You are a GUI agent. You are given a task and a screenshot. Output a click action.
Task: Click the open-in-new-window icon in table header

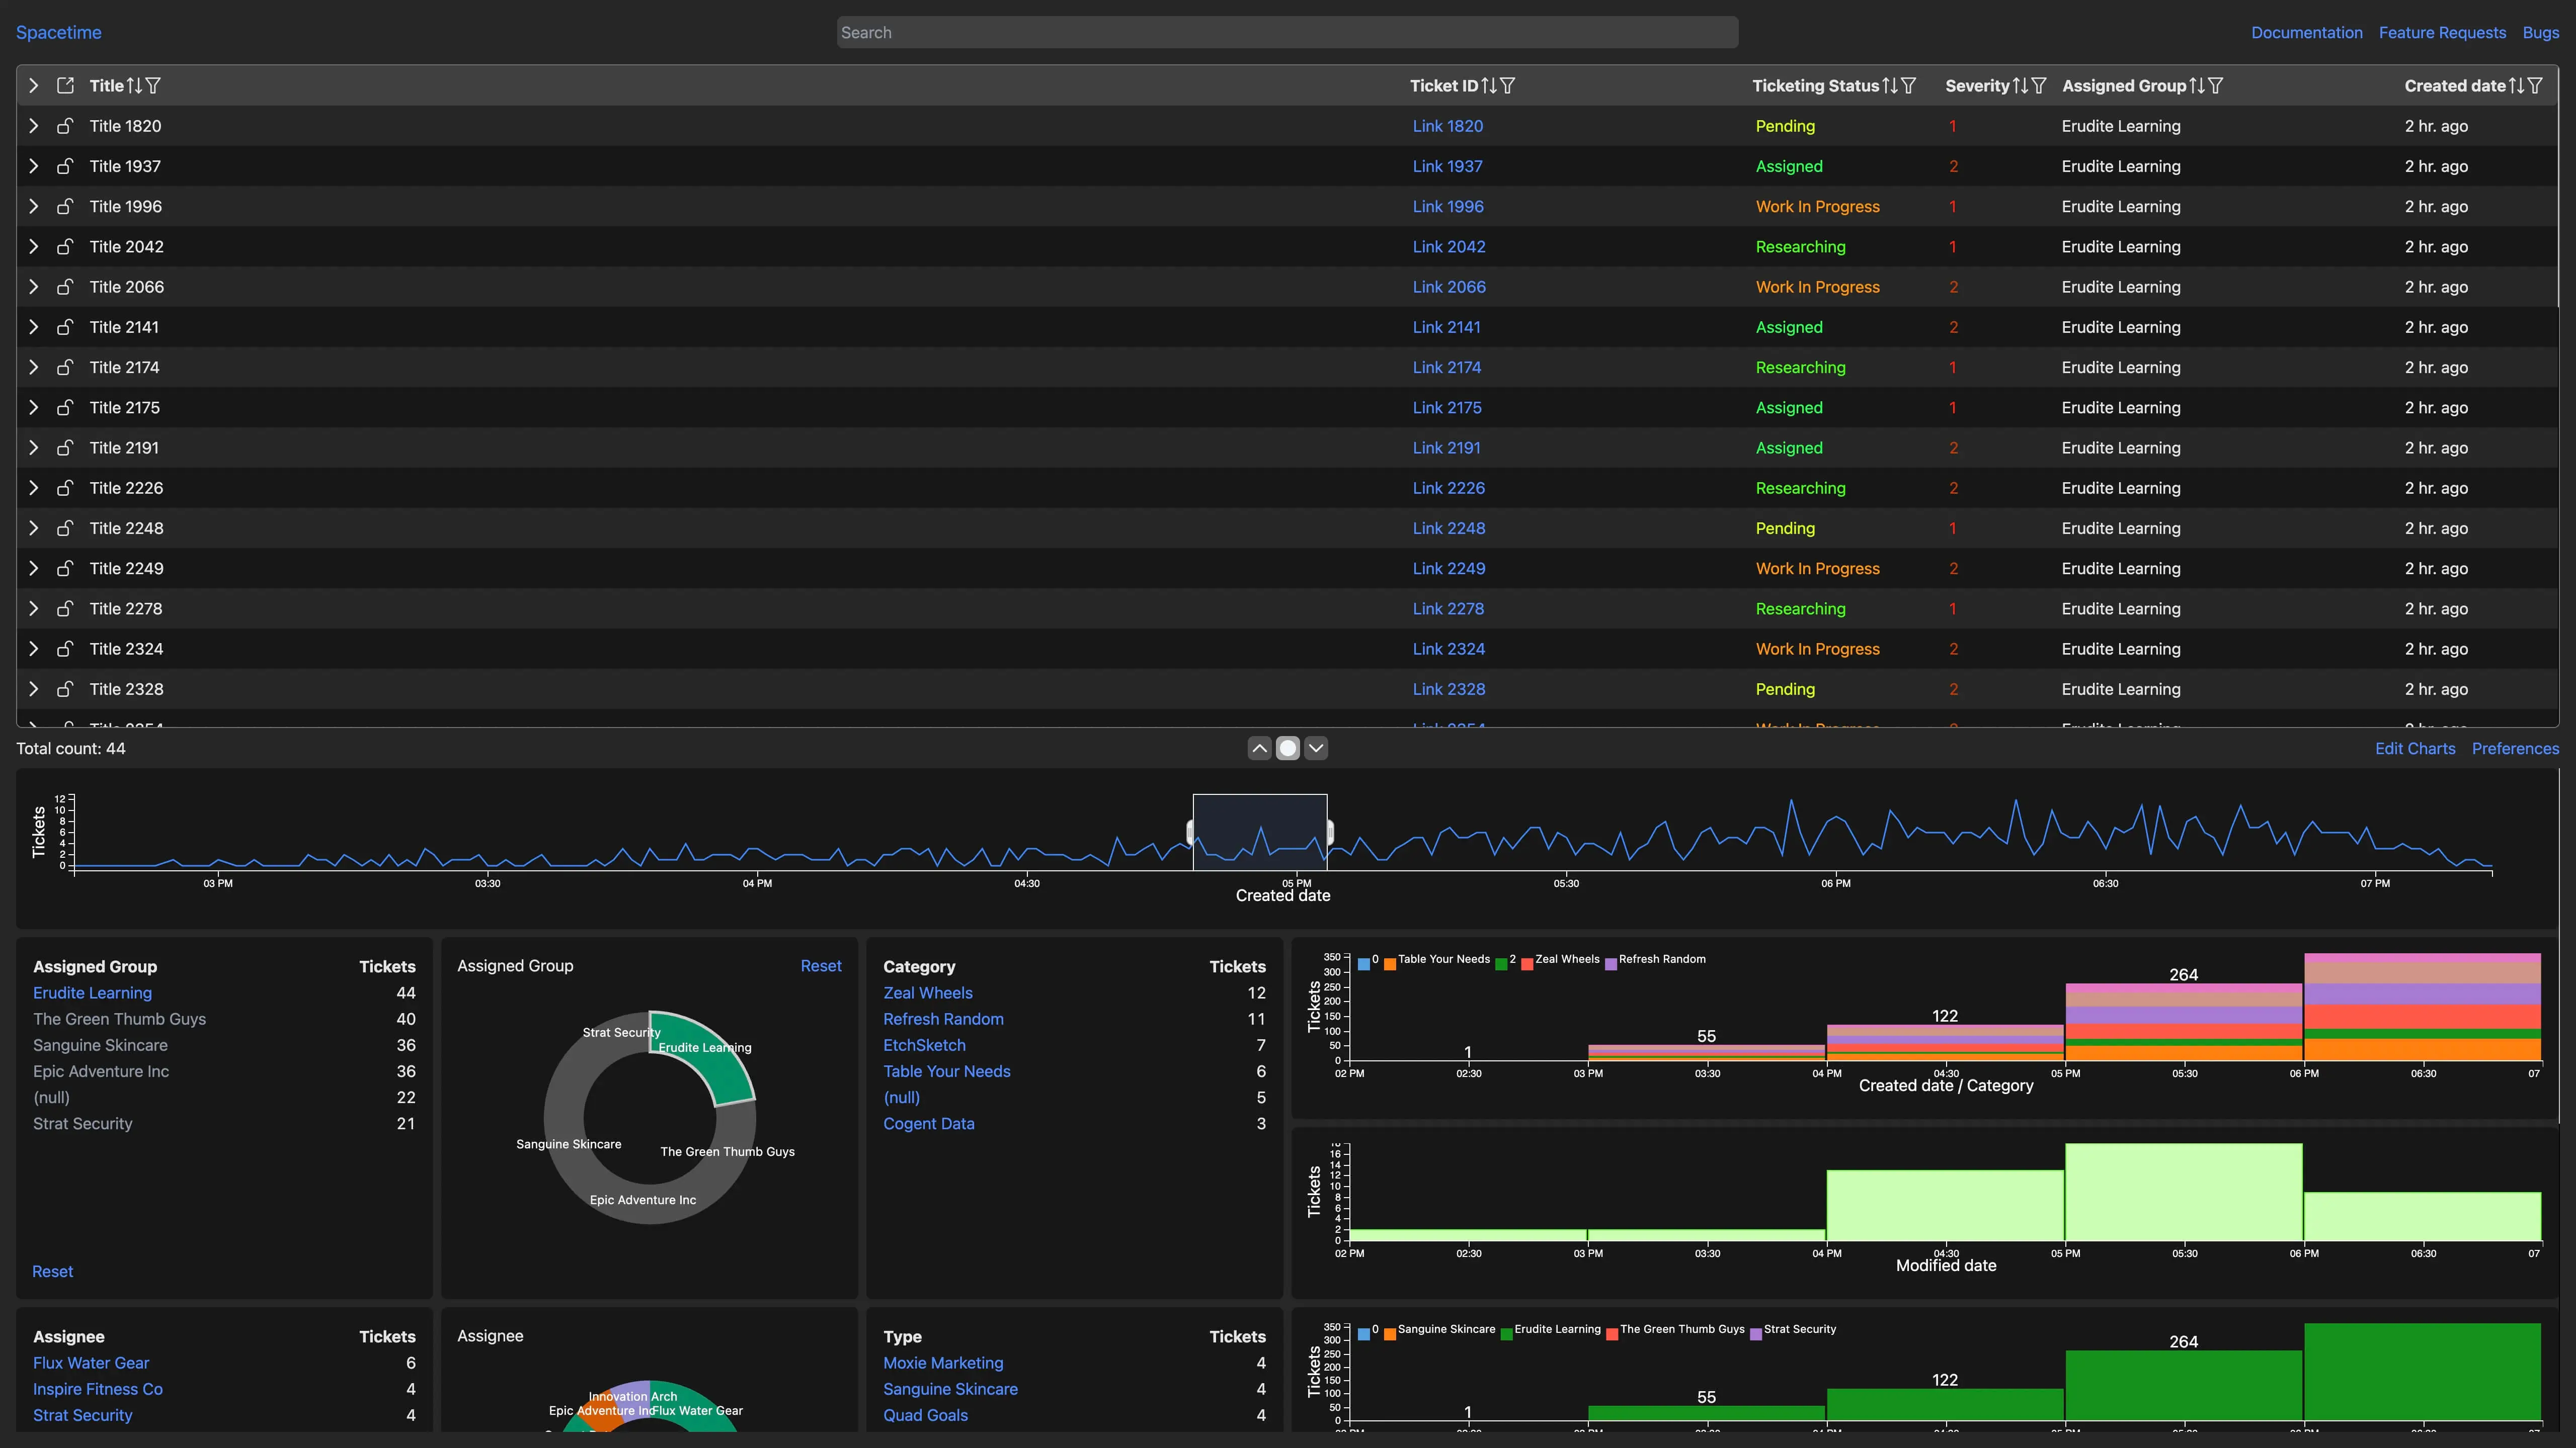coord(65,86)
